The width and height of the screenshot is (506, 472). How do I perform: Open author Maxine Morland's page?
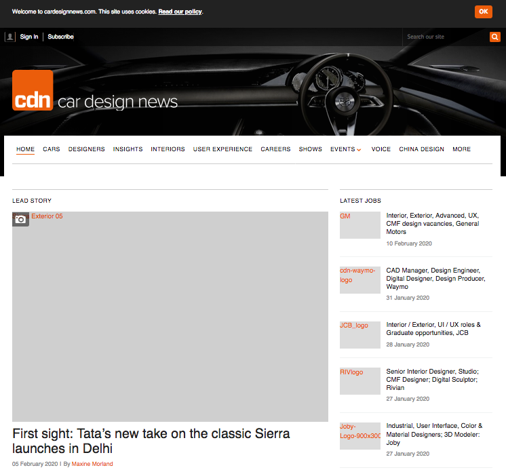point(92,464)
